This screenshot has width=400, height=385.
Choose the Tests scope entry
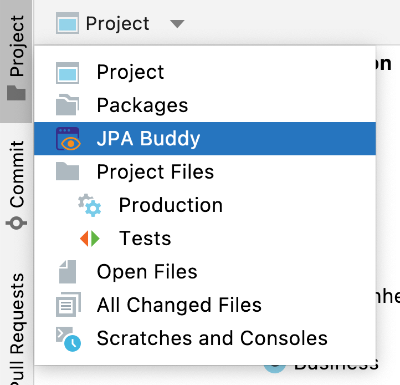[x=145, y=239]
